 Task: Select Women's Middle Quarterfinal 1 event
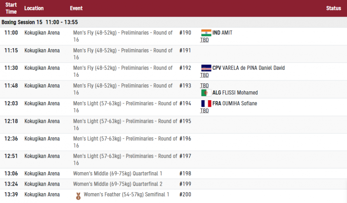(117, 174)
